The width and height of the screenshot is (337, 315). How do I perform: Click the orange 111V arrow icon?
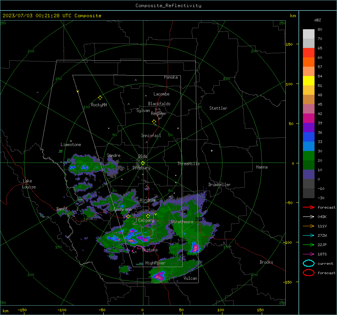(309, 226)
